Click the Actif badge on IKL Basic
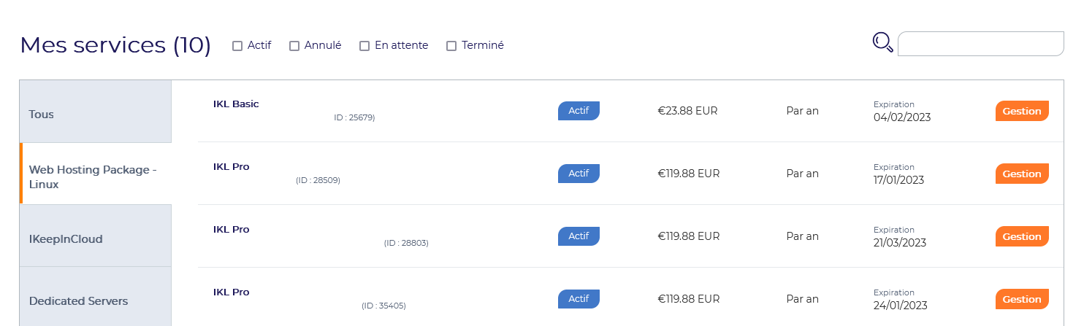Viewport: 1084px width, 326px height. [x=579, y=111]
